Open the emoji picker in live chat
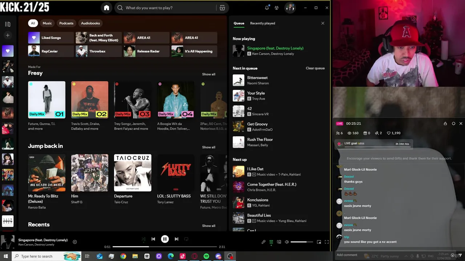The width and height of the screenshot is (465, 261). click(453, 255)
